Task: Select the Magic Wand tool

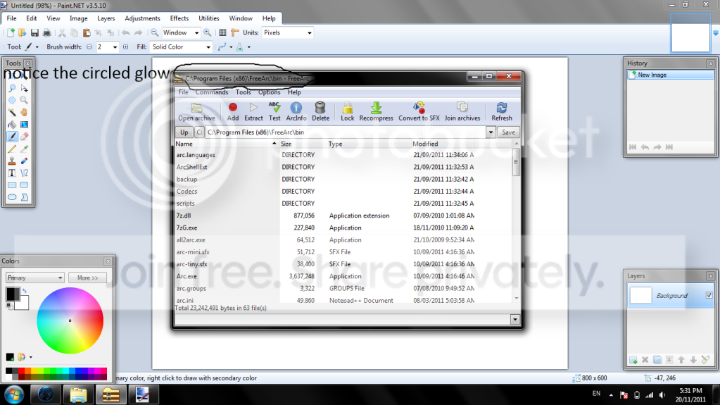Action: click(12, 112)
